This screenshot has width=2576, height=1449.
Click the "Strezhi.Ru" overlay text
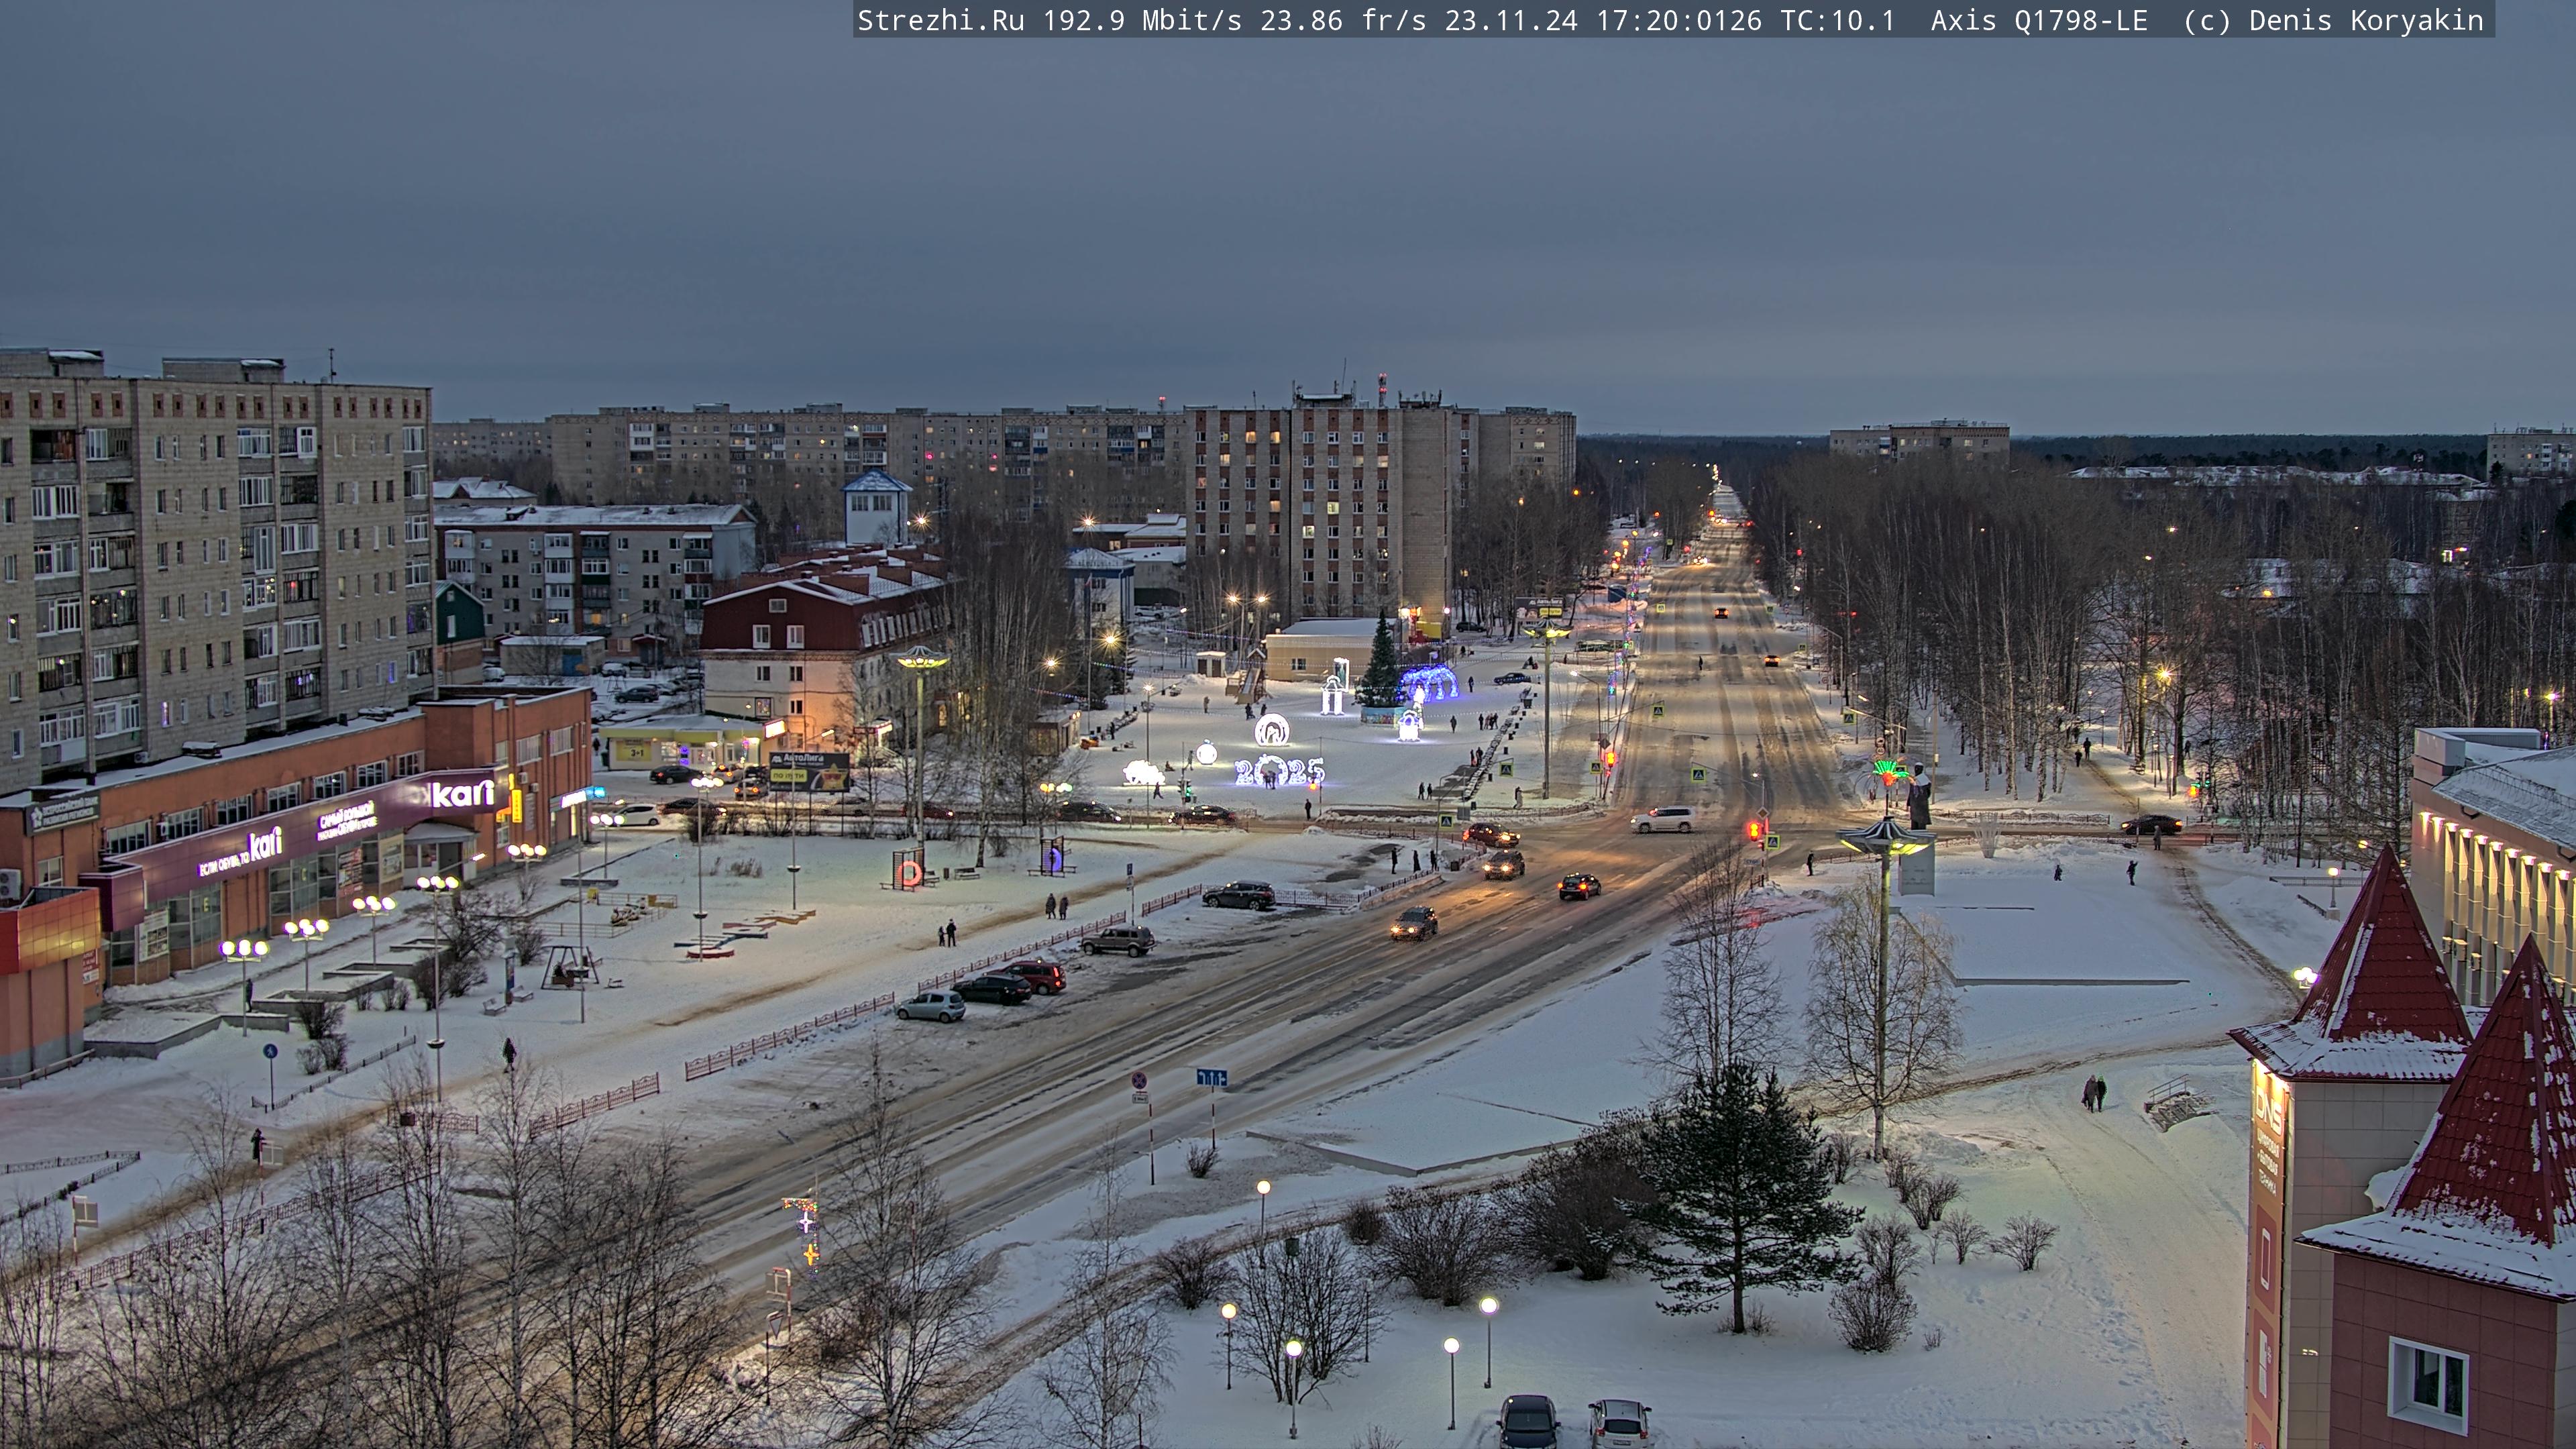pos(941,21)
